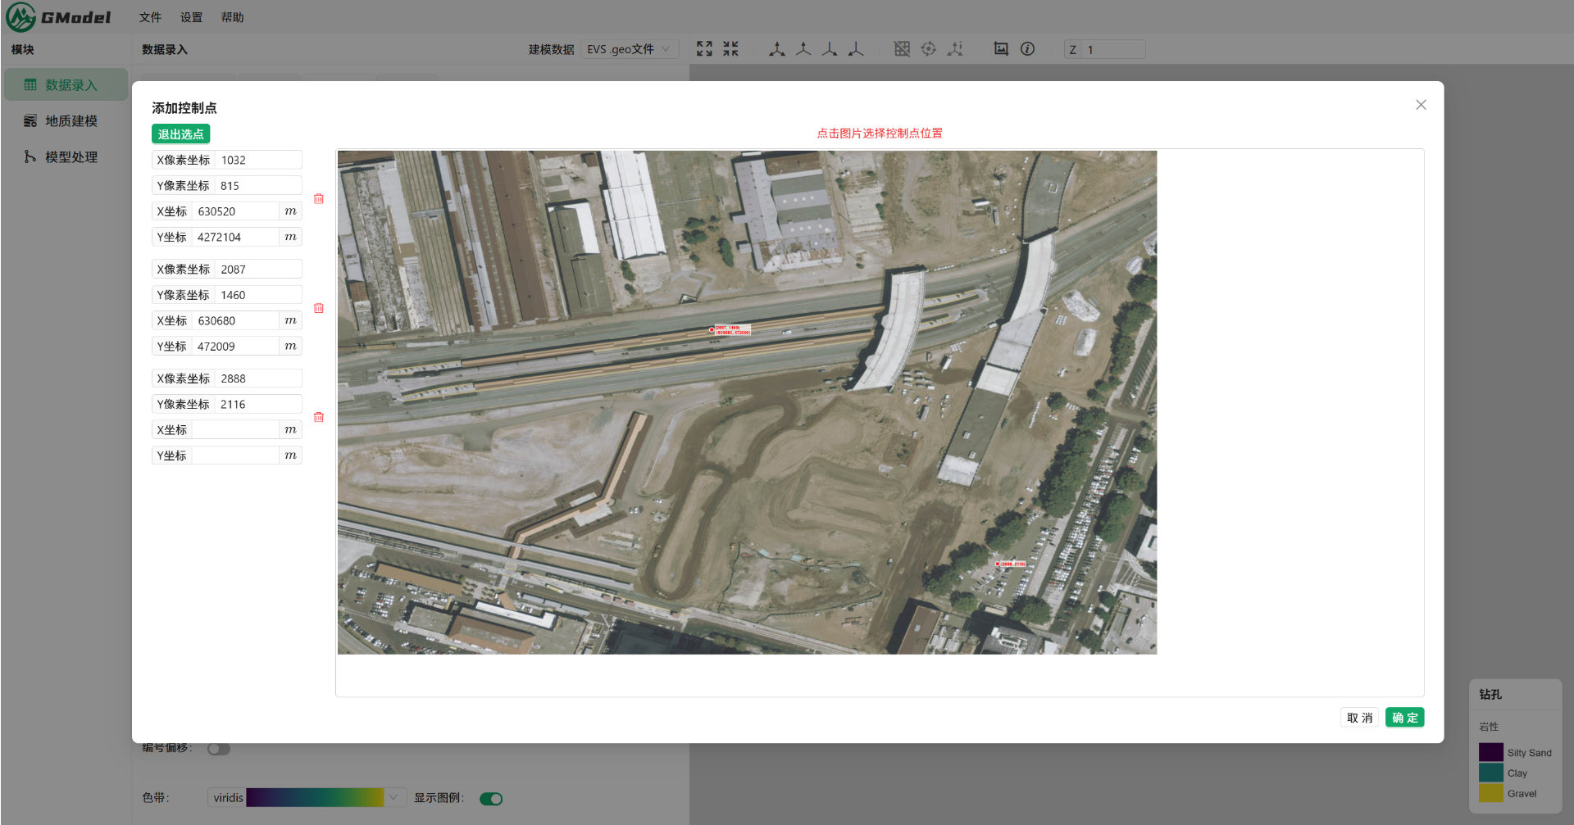Viewport: 1574px width, 825px height.
Task: Select 地质建模 module in sidebar
Action: pyautogui.click(x=71, y=121)
